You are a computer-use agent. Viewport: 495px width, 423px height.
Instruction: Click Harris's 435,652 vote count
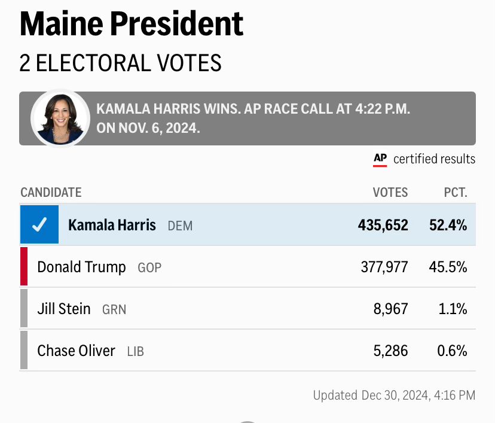[383, 225]
